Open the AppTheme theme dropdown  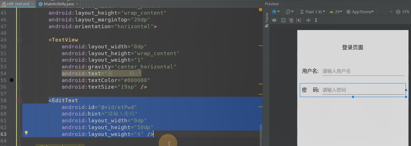[360, 12]
